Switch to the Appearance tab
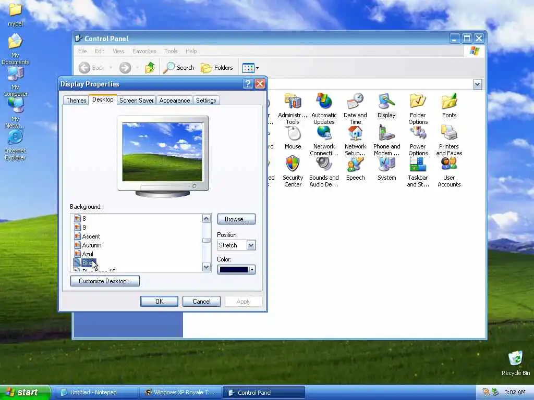534x400 pixels. point(174,101)
